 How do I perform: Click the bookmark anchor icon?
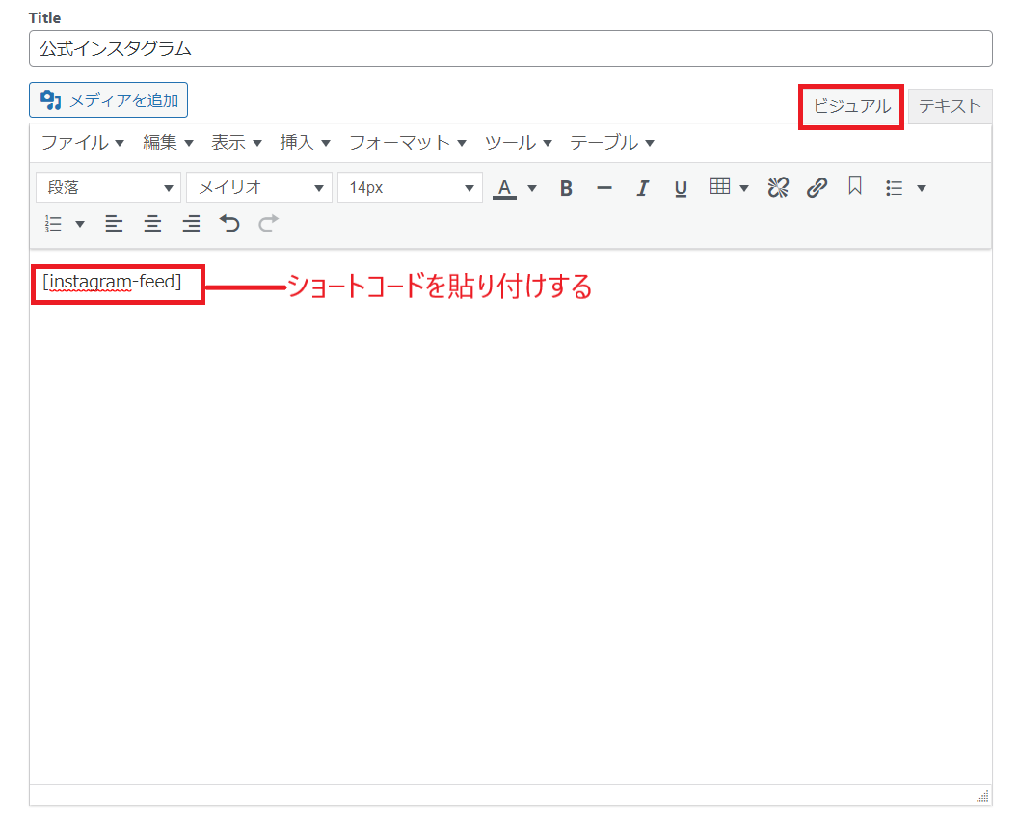pyautogui.click(x=854, y=187)
